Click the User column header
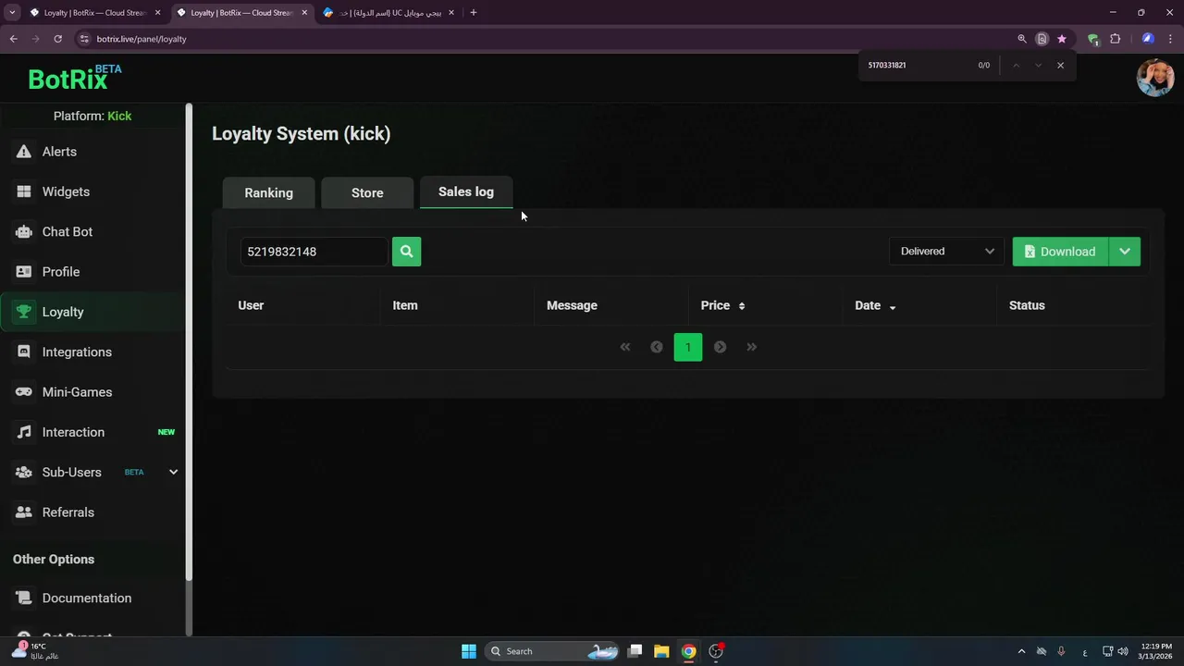Screen dimensions: 1184x666 [251, 305]
